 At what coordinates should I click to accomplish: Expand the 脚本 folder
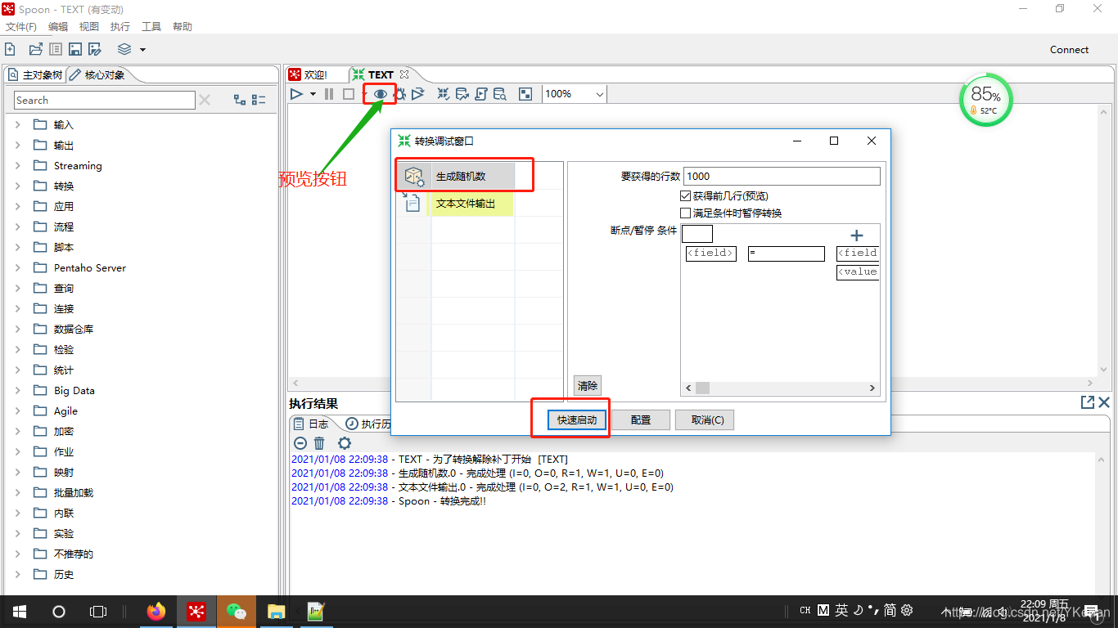coord(18,247)
